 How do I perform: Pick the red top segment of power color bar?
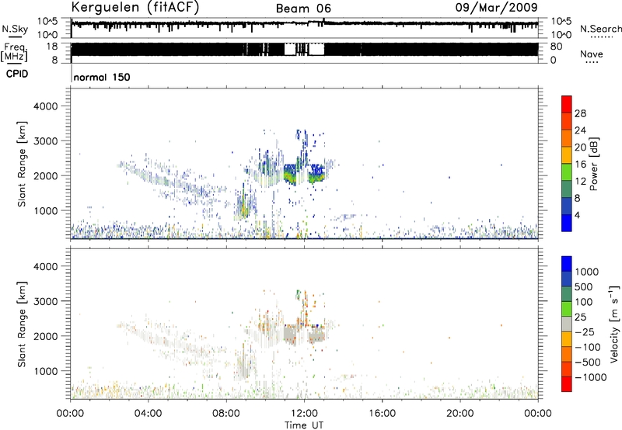567,104
